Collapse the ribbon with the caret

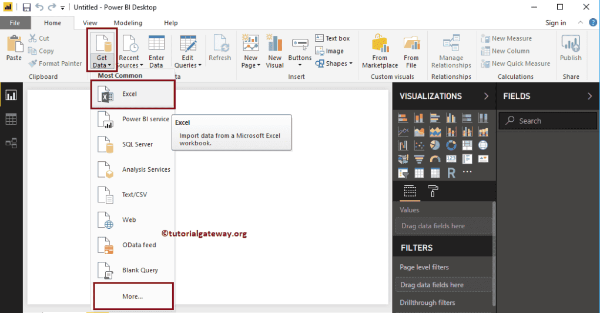[581, 22]
